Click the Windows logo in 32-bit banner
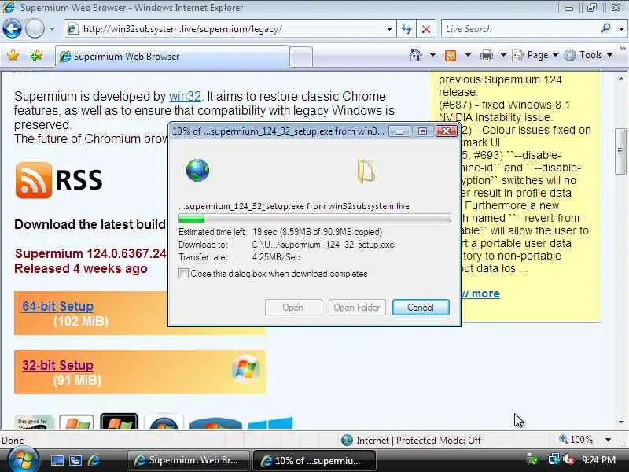The image size is (629, 472). pyautogui.click(x=245, y=368)
